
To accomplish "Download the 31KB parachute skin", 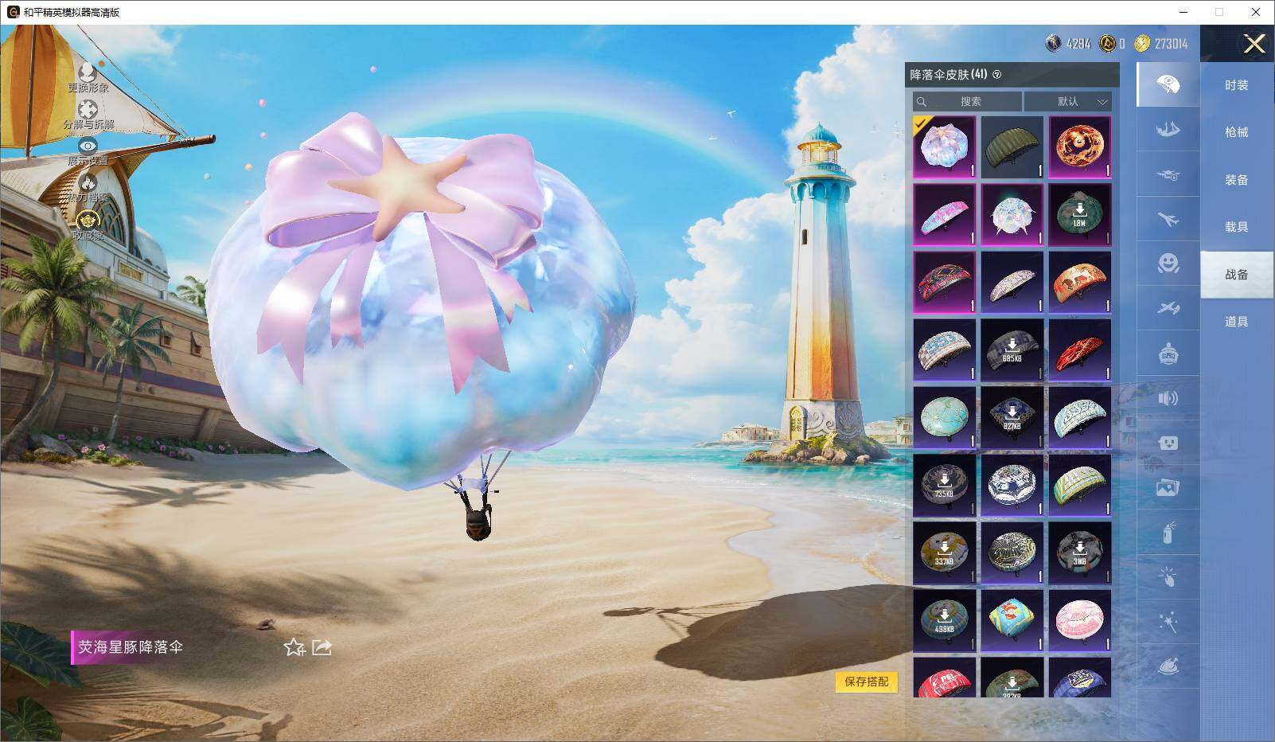I will (1080, 553).
